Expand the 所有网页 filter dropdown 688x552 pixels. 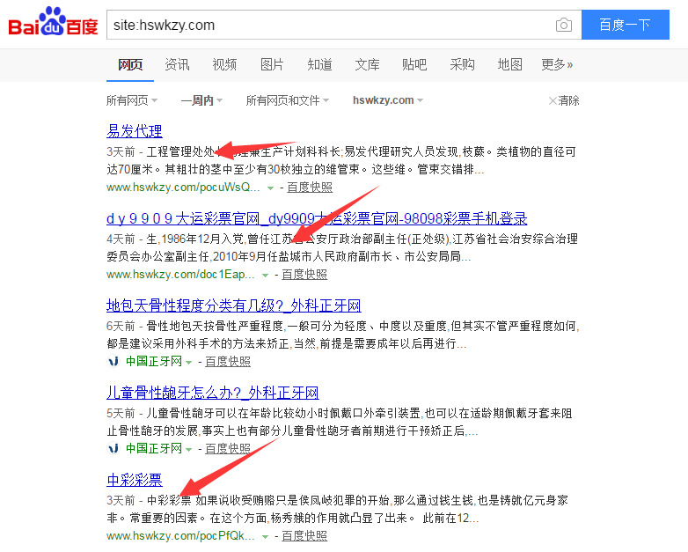click(x=132, y=100)
